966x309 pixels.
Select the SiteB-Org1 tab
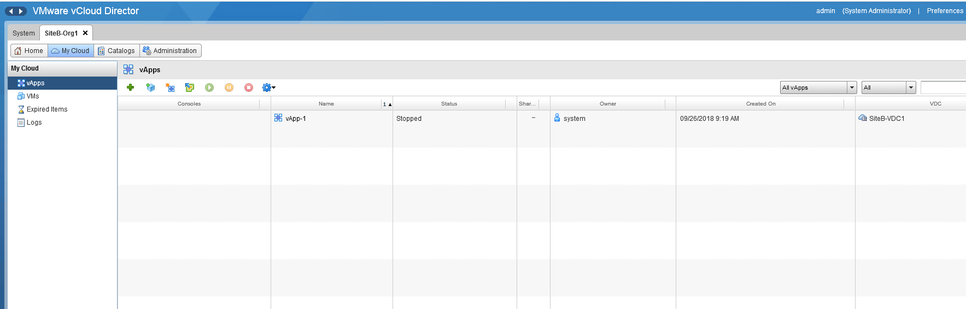tap(61, 33)
